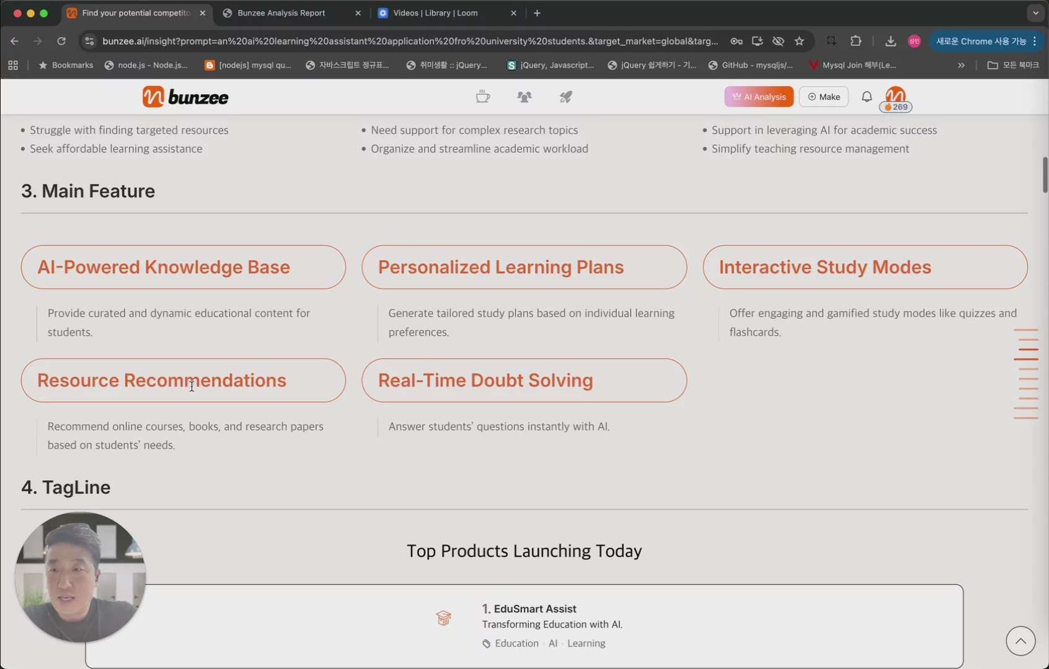Expand the hidden bookmarks overflow chevron
The image size is (1049, 669).
(x=961, y=65)
